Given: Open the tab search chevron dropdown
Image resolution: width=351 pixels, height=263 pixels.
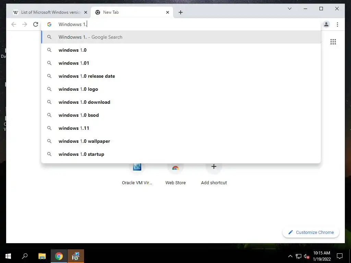Looking at the screenshot, I should click(289, 9).
